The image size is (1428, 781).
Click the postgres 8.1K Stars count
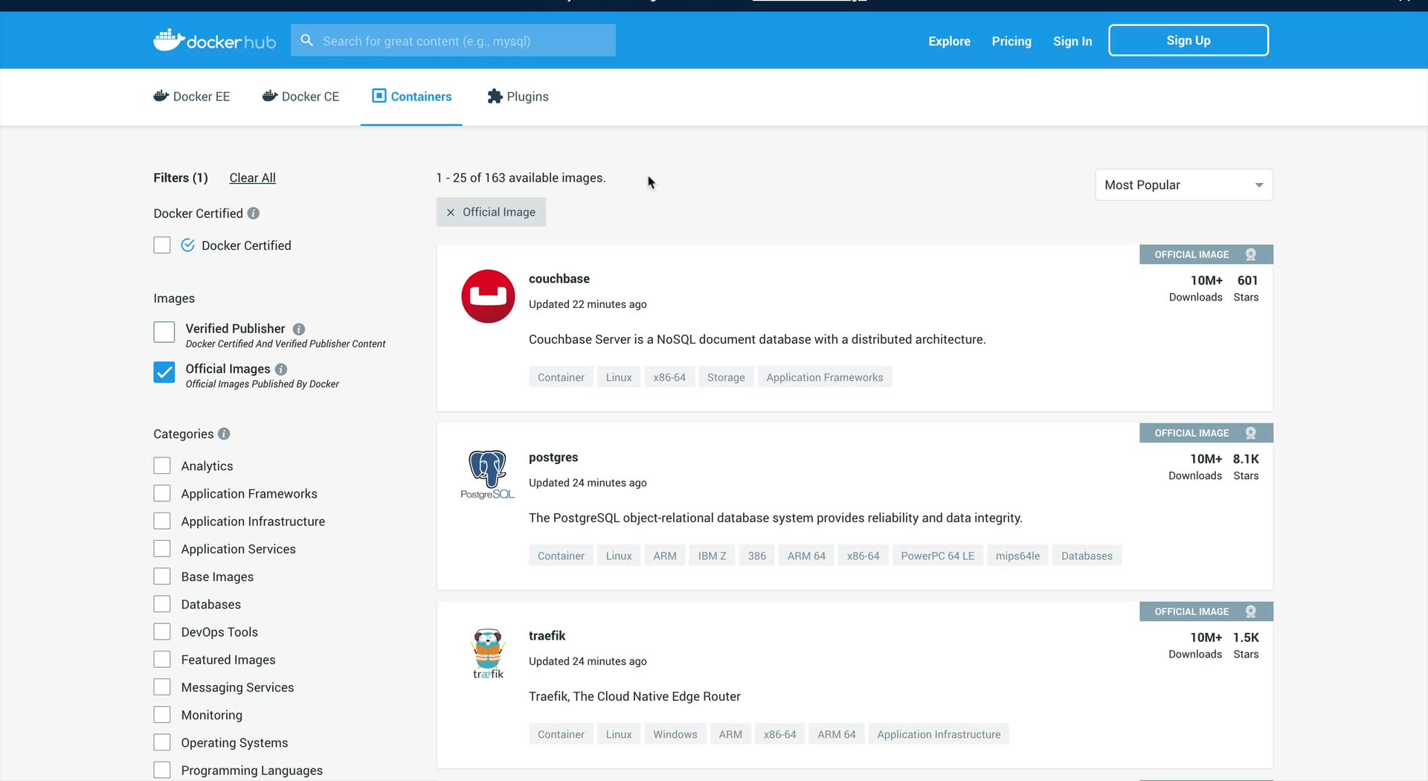[x=1246, y=459]
